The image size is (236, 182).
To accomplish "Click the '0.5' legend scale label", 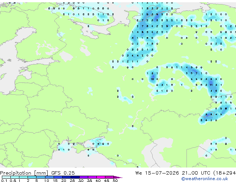I will coord(13,181).
